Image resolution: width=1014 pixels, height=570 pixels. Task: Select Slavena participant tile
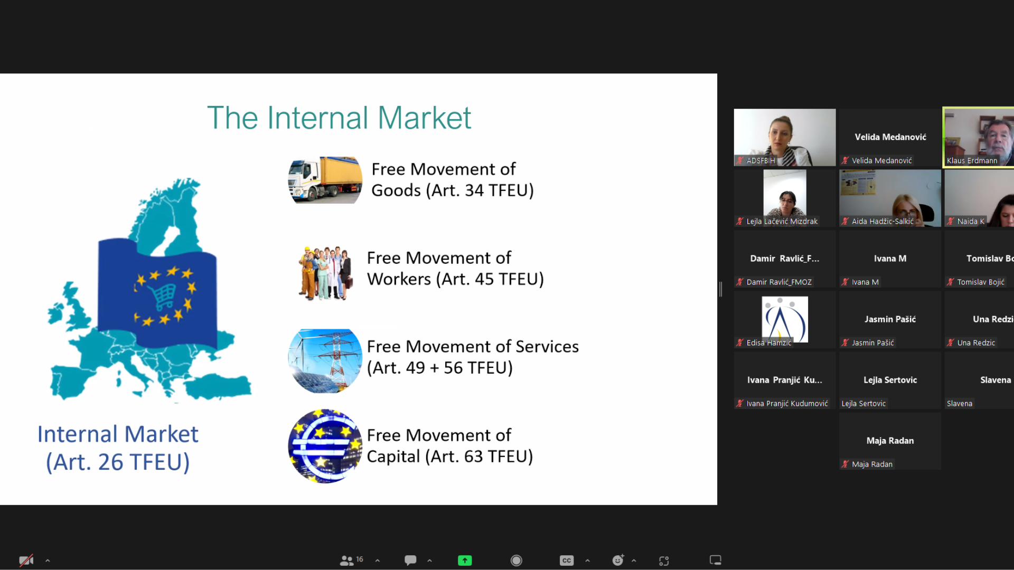pyautogui.click(x=979, y=380)
